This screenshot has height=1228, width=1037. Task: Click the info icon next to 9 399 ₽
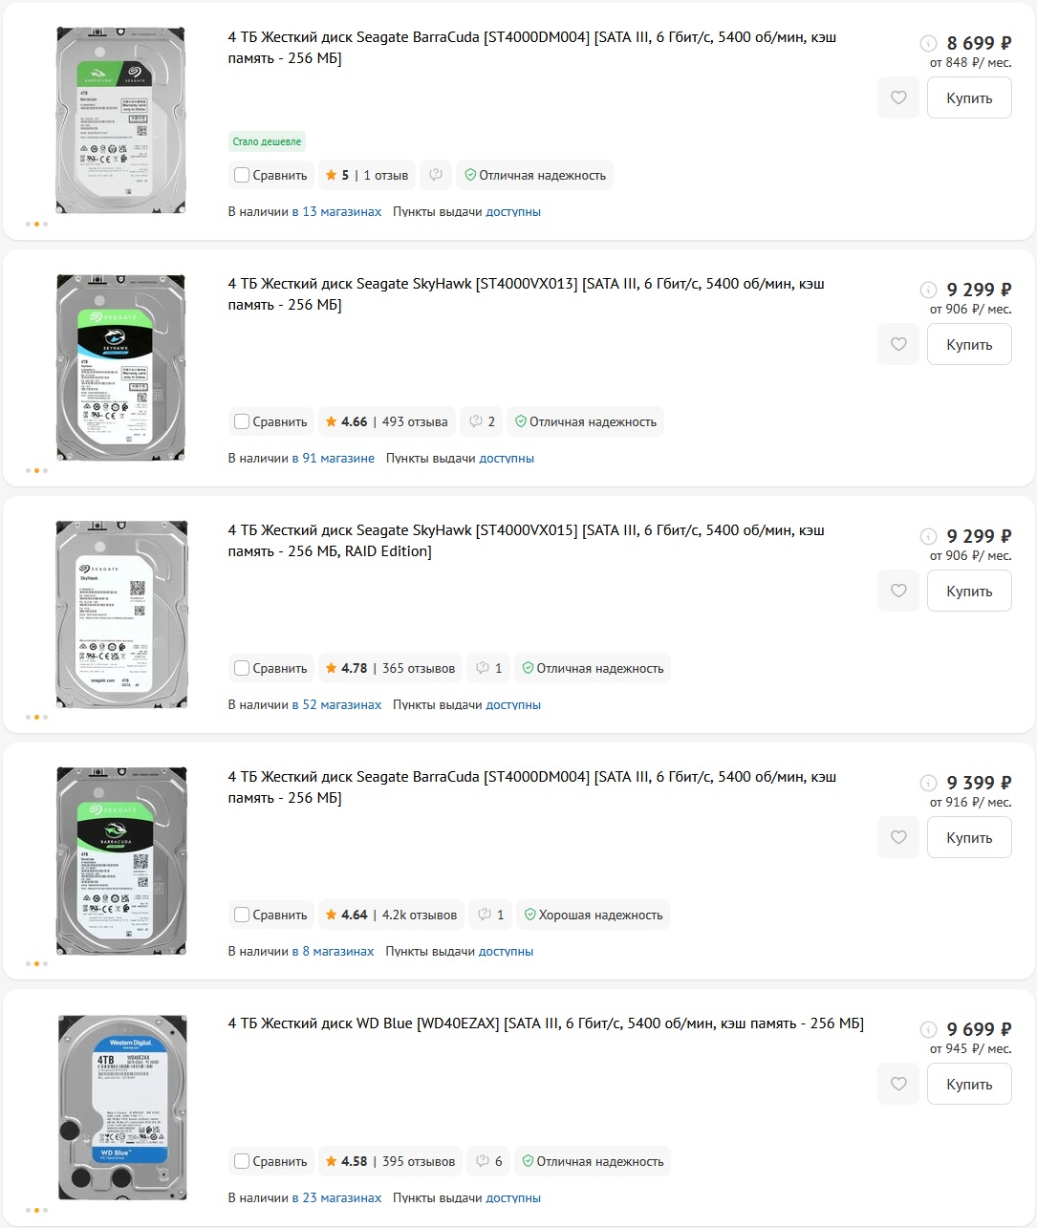928,783
